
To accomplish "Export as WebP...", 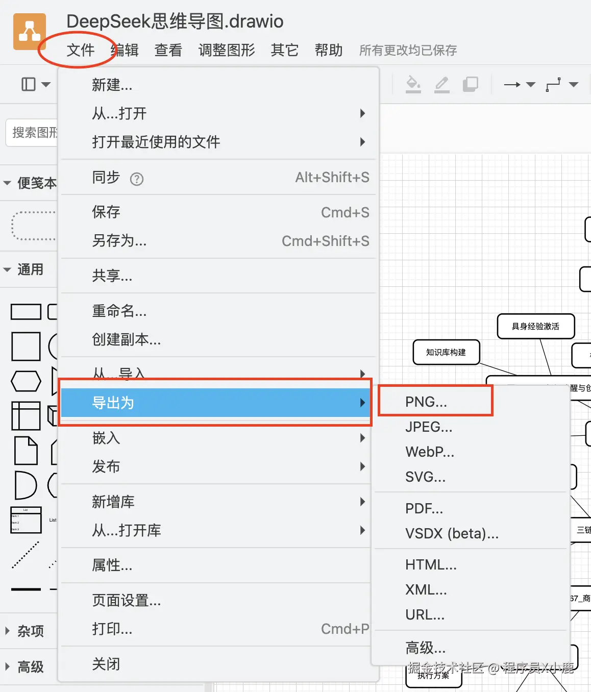I will tap(471, 452).
